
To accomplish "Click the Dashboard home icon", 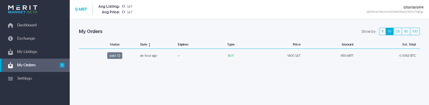I will tap(10, 25).
